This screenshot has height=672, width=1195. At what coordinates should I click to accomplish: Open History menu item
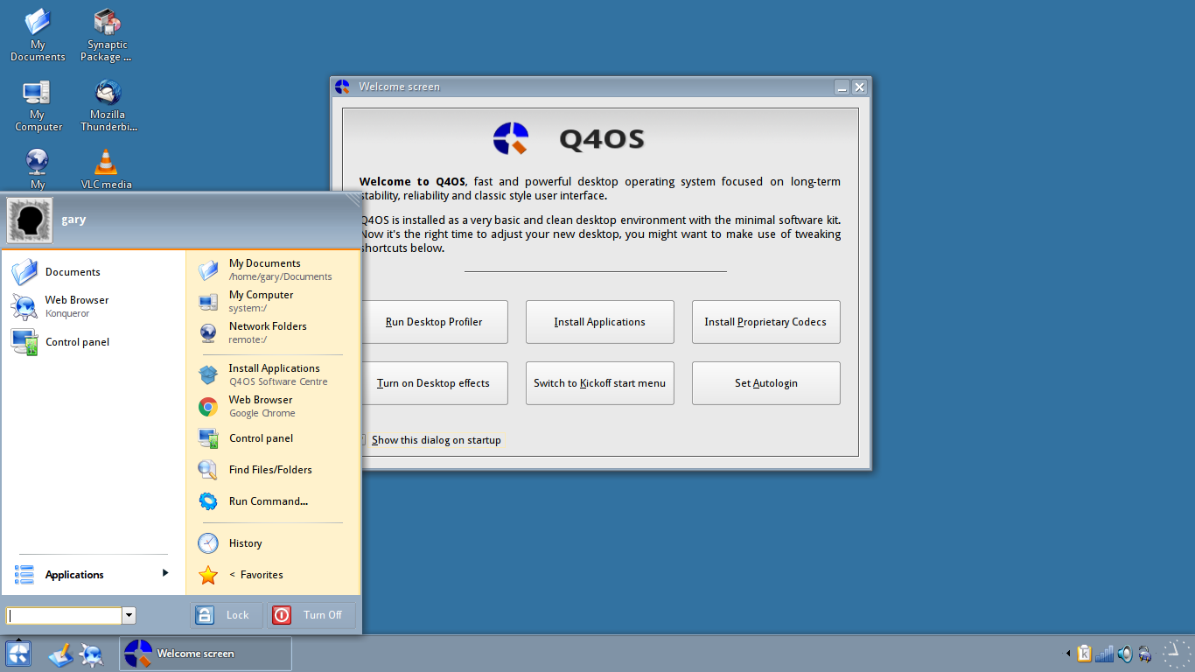coord(272,543)
